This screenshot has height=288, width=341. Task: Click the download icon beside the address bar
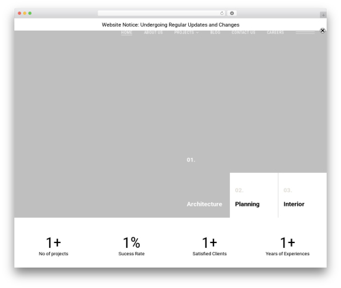[x=232, y=14]
